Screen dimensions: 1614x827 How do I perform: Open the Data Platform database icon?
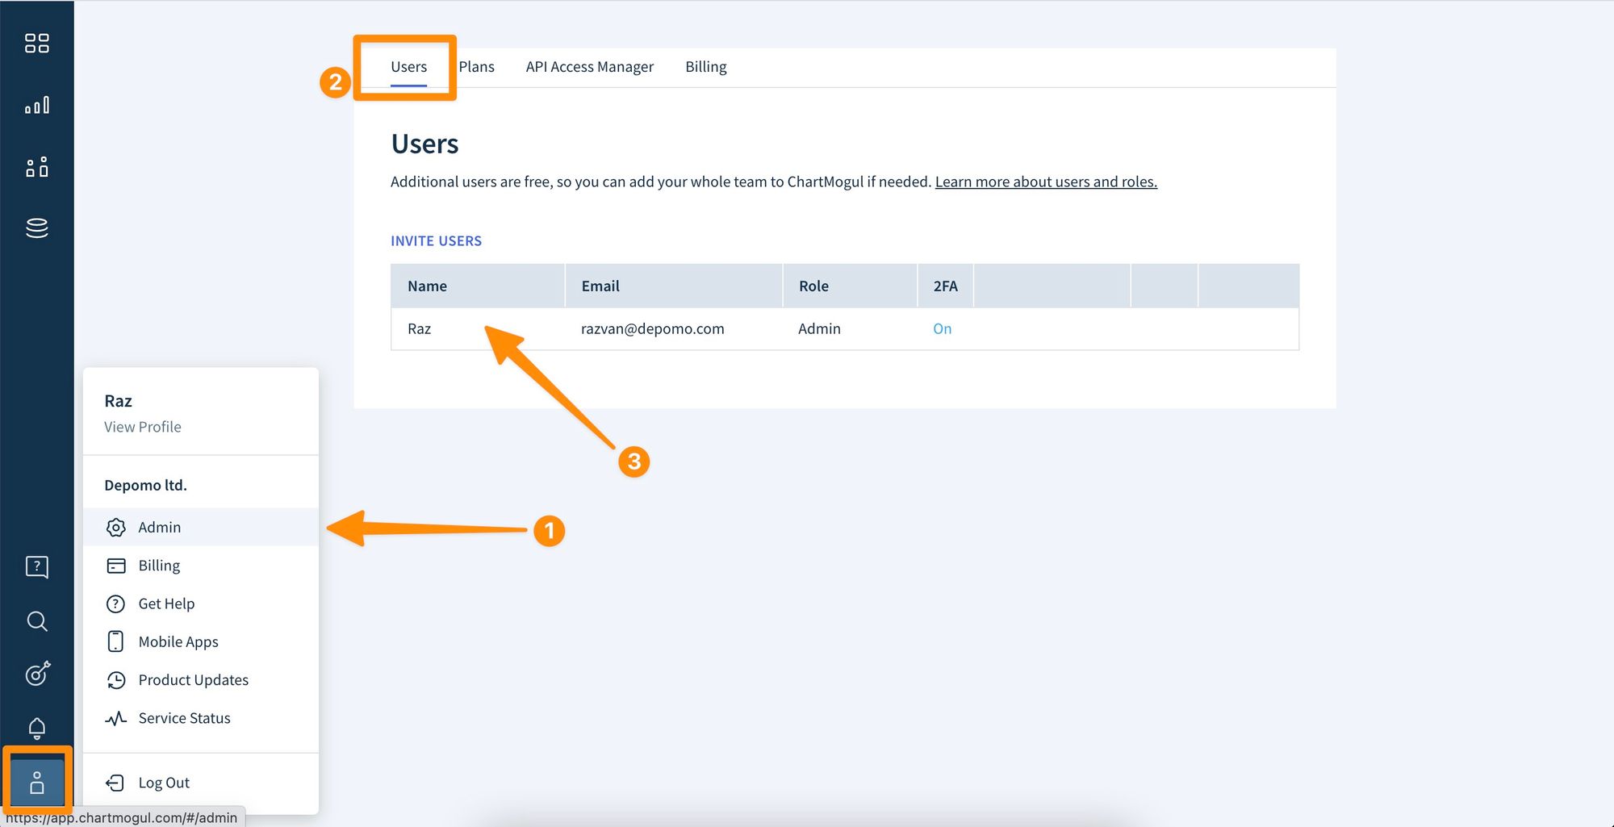click(x=36, y=228)
